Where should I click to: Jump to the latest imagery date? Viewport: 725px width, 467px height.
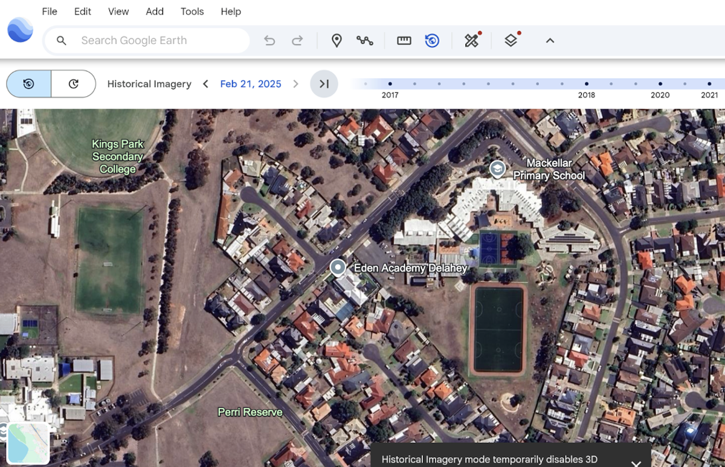(324, 84)
